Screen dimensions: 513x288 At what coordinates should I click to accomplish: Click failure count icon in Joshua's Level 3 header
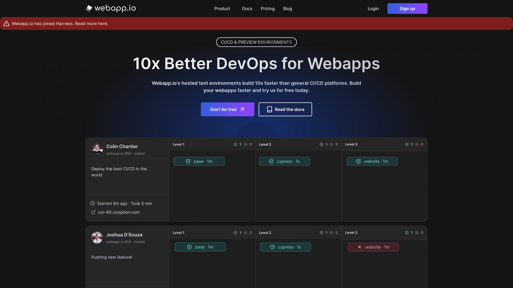[417, 233]
